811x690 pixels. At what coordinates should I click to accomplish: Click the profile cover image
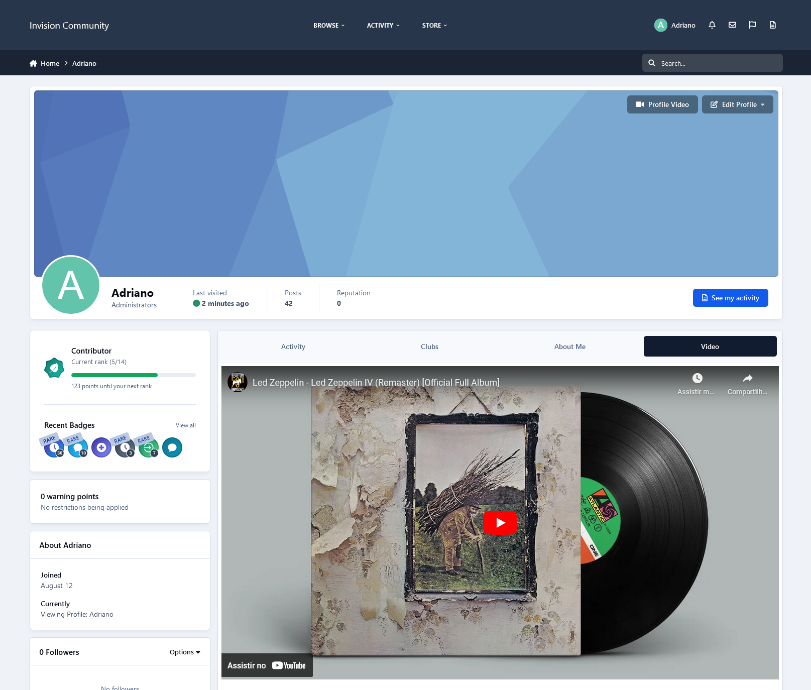click(406, 184)
